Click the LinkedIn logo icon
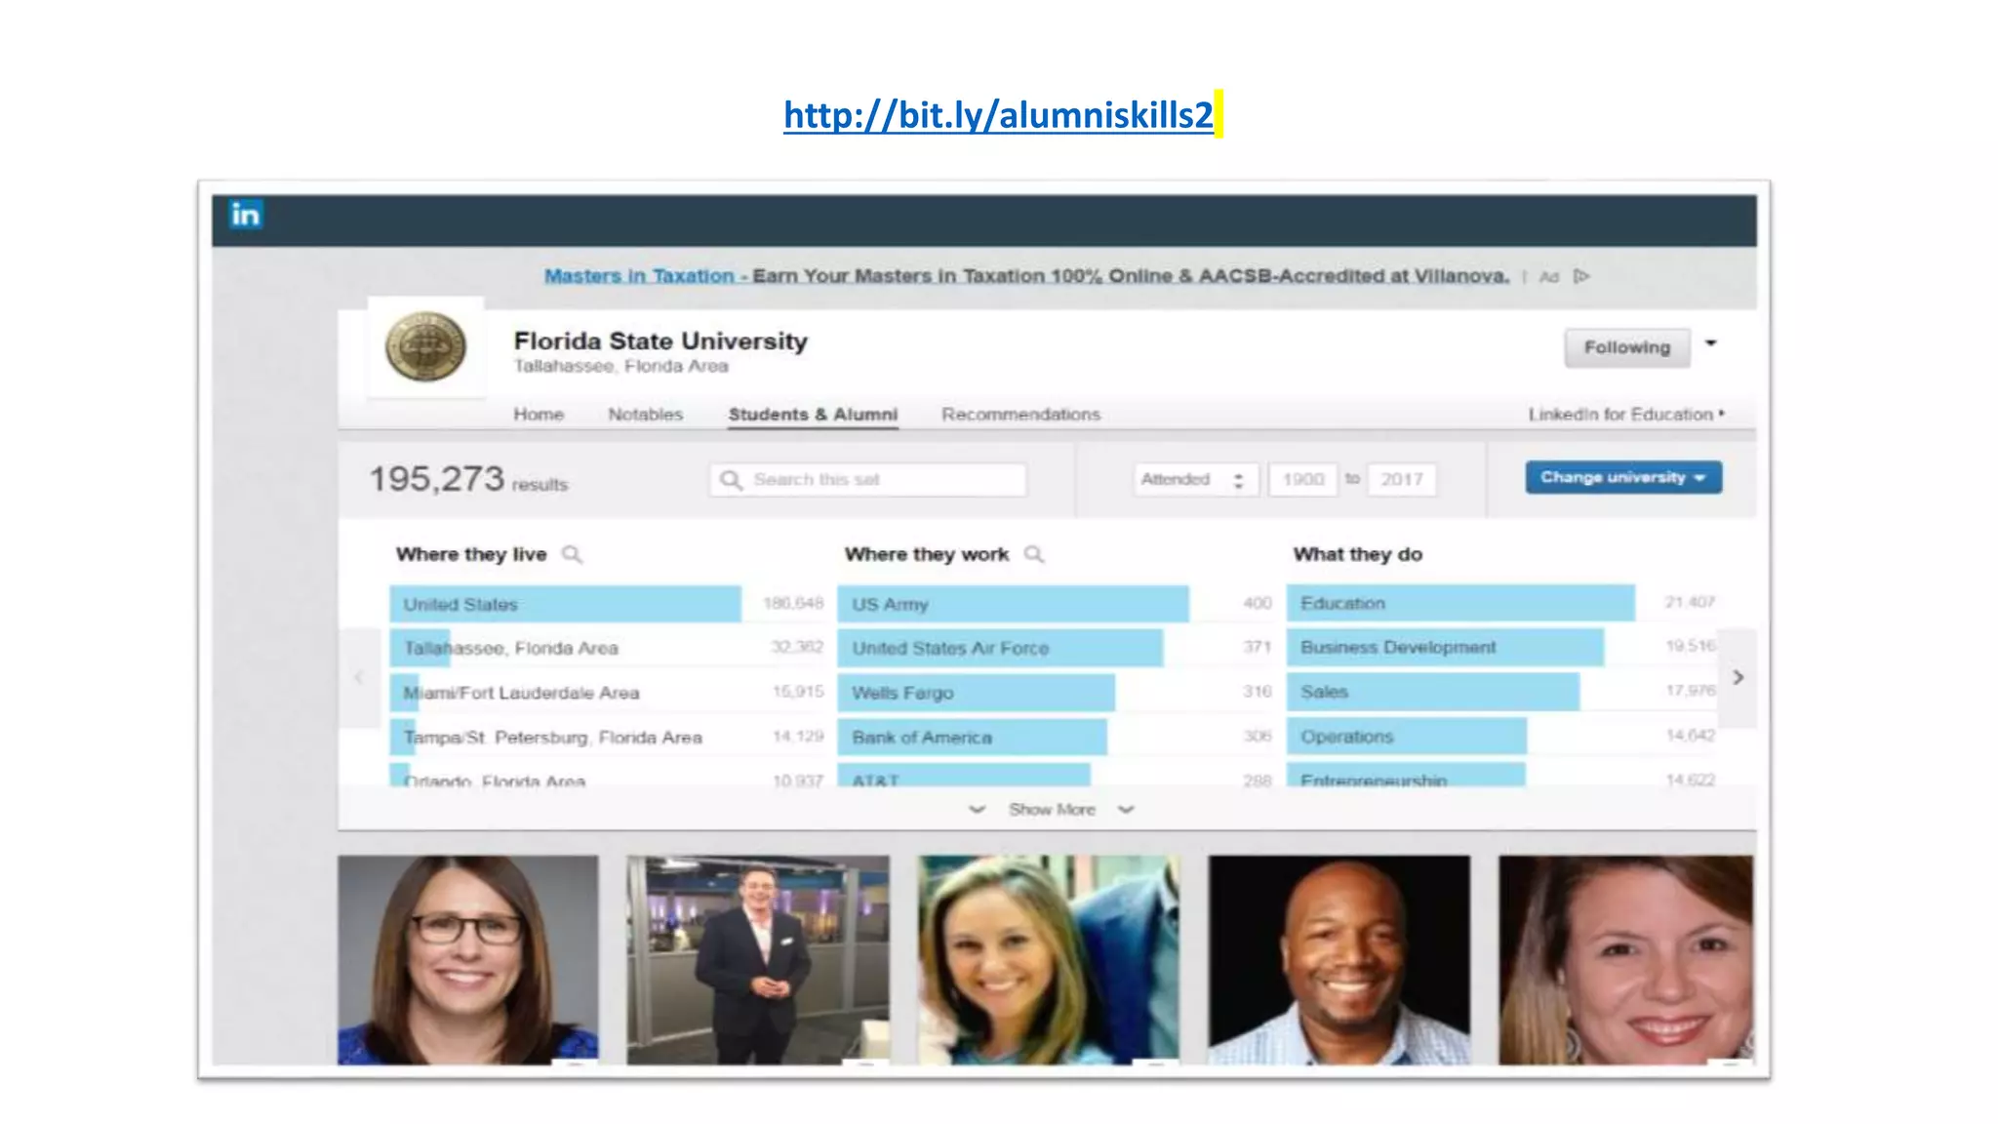 246,214
